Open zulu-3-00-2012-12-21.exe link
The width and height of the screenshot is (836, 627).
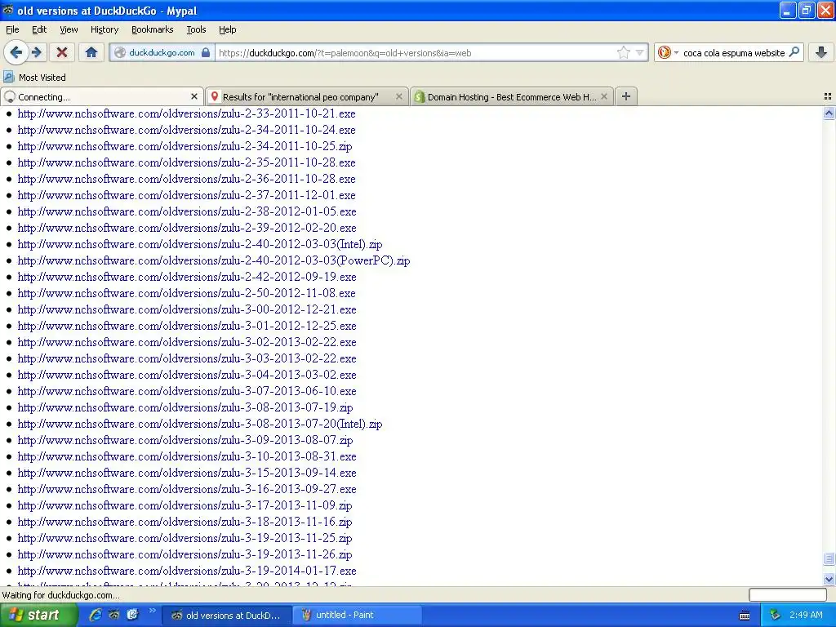pyautogui.click(x=187, y=309)
